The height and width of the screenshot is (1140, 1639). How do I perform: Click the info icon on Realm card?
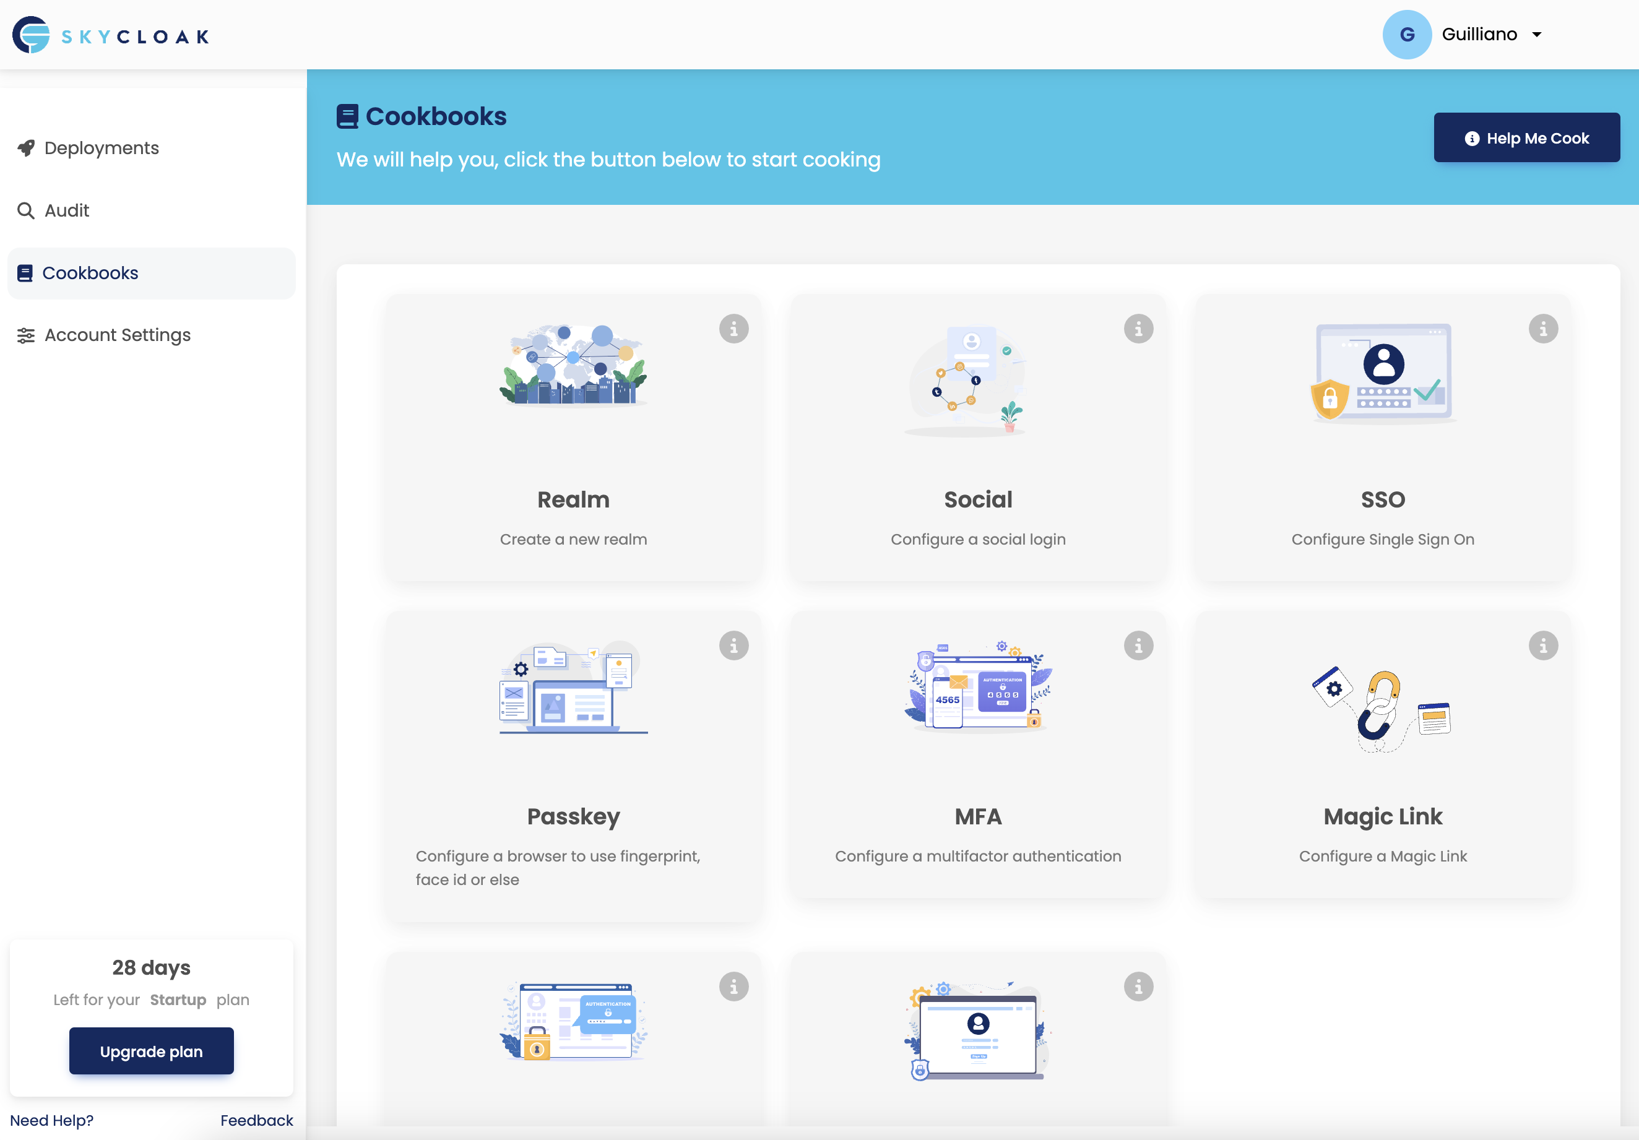pyautogui.click(x=733, y=329)
